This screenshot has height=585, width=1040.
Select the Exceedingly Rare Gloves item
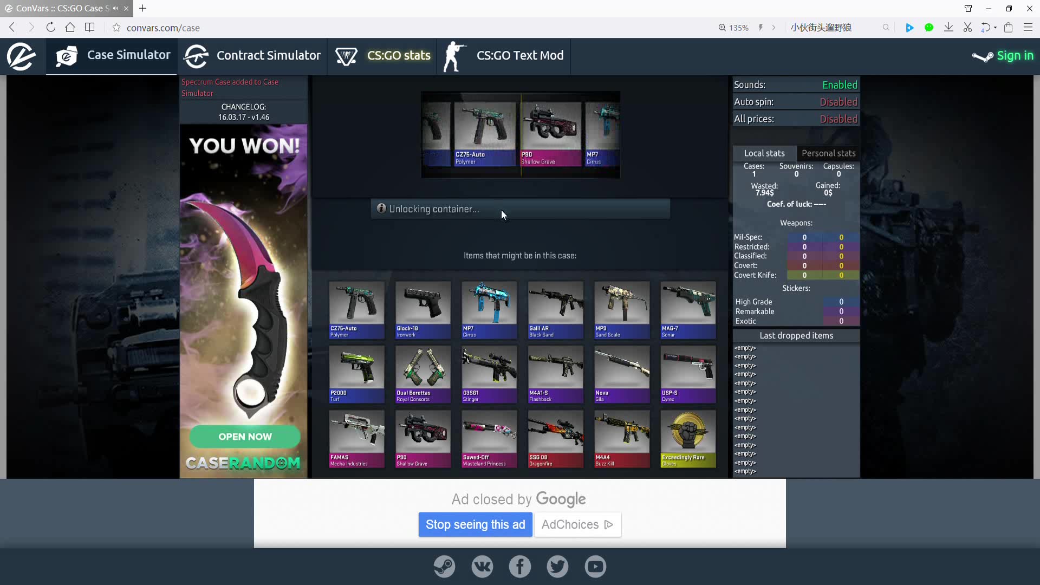(x=688, y=439)
